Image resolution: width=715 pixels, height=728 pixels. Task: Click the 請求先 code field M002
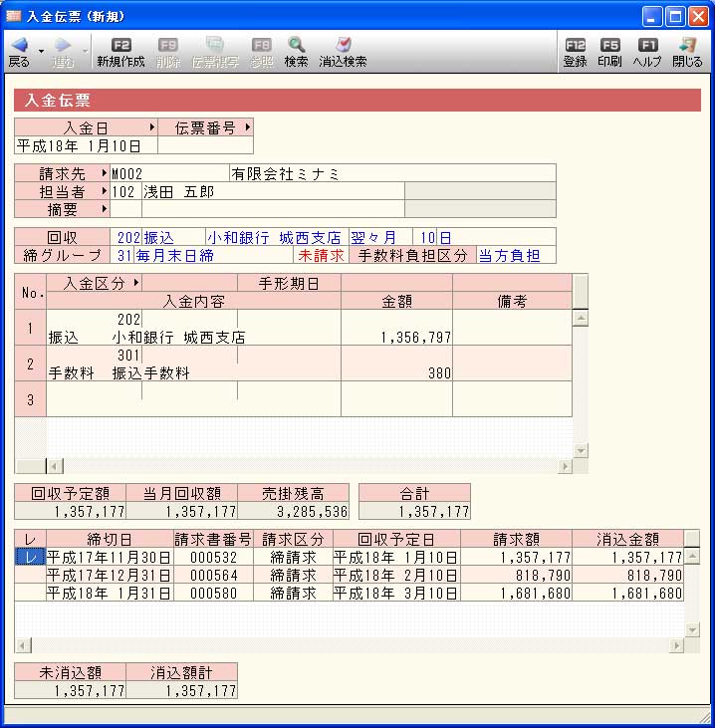[169, 173]
